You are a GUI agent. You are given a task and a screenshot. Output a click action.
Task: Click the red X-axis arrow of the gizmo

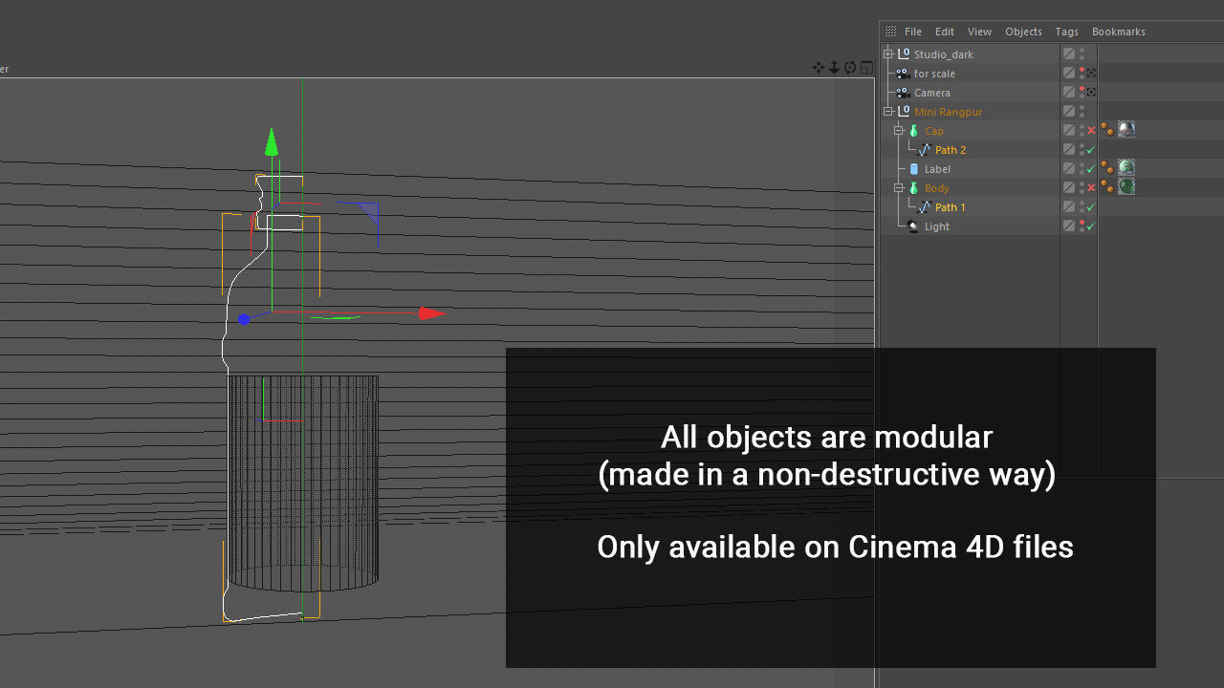(x=433, y=313)
